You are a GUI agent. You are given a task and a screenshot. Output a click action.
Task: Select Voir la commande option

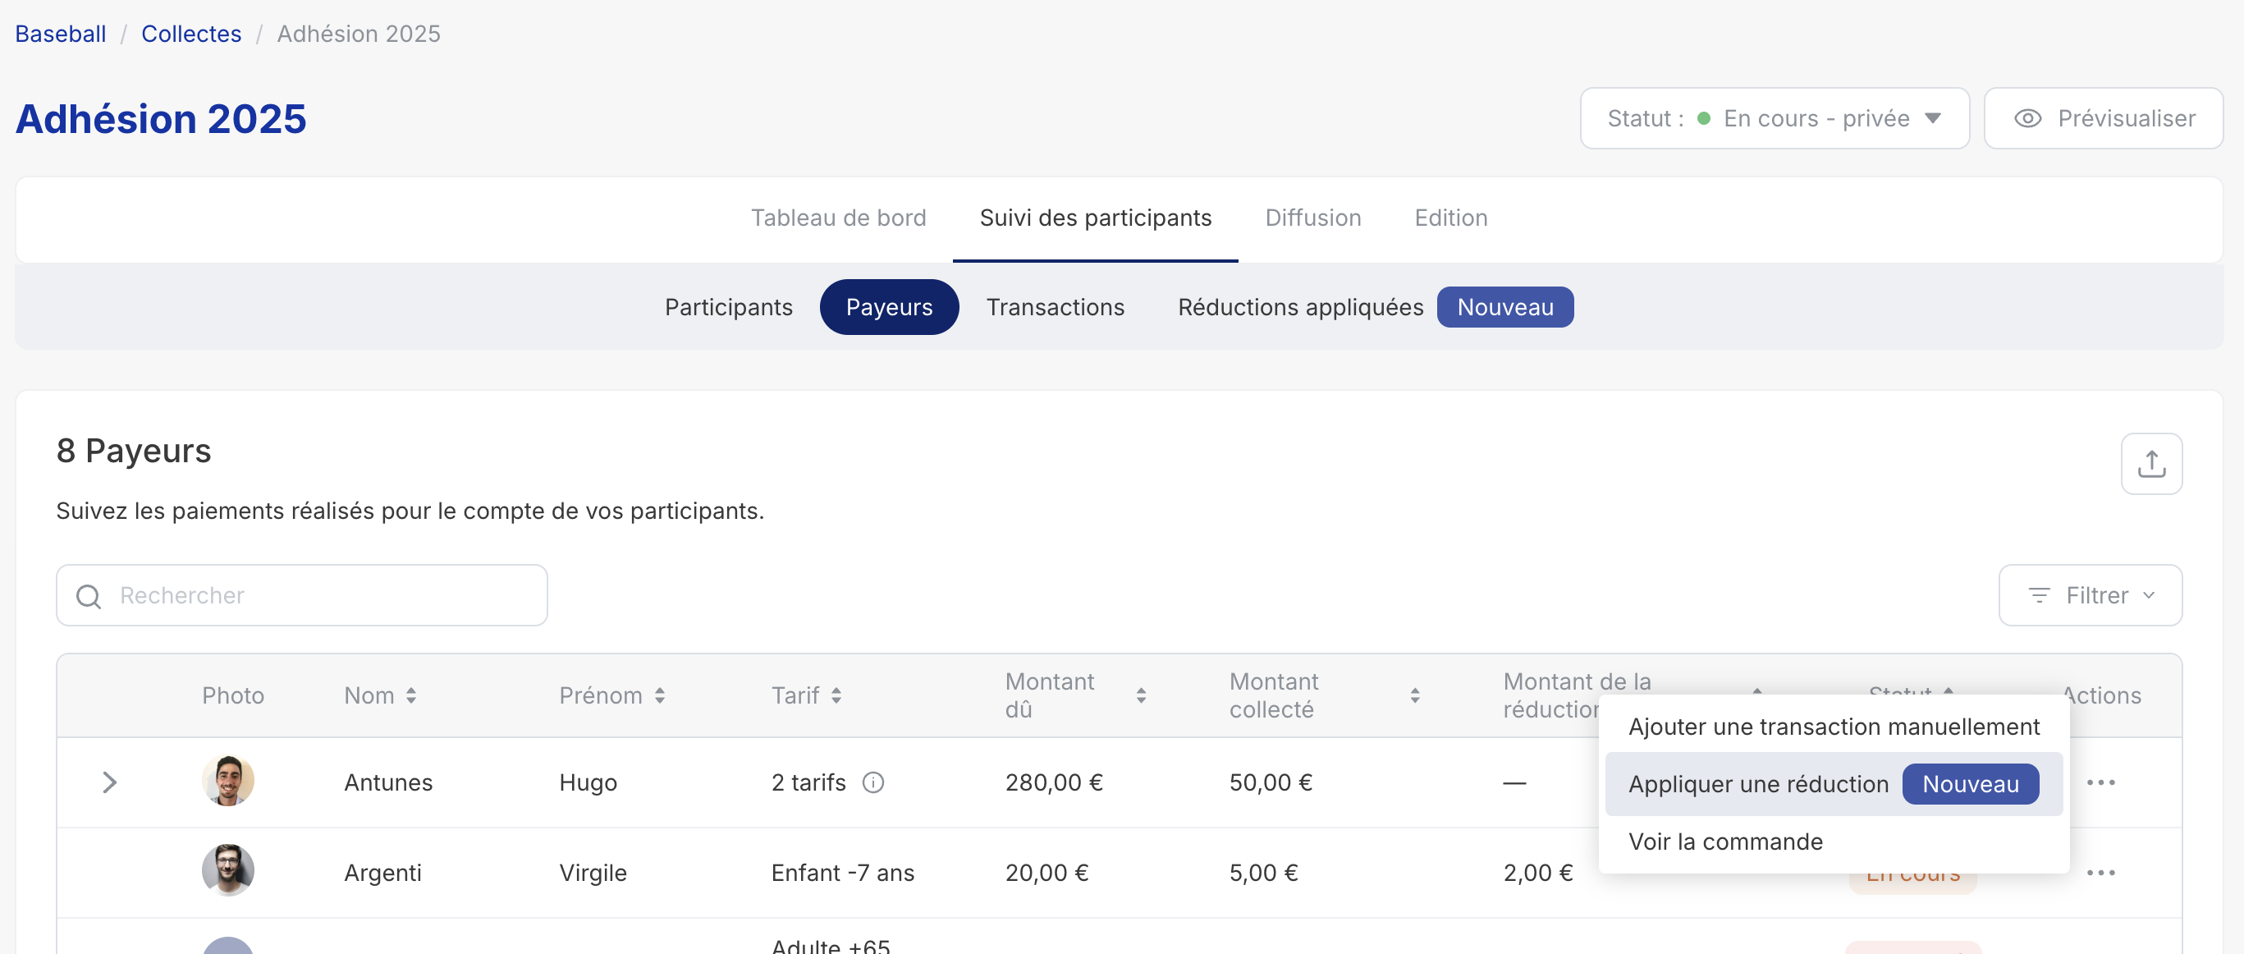click(x=1724, y=842)
